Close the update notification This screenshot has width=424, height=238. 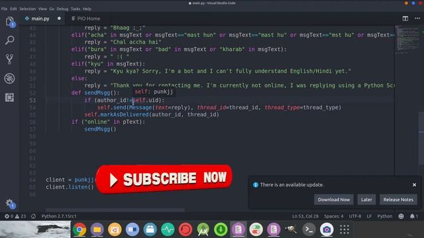click(x=414, y=185)
